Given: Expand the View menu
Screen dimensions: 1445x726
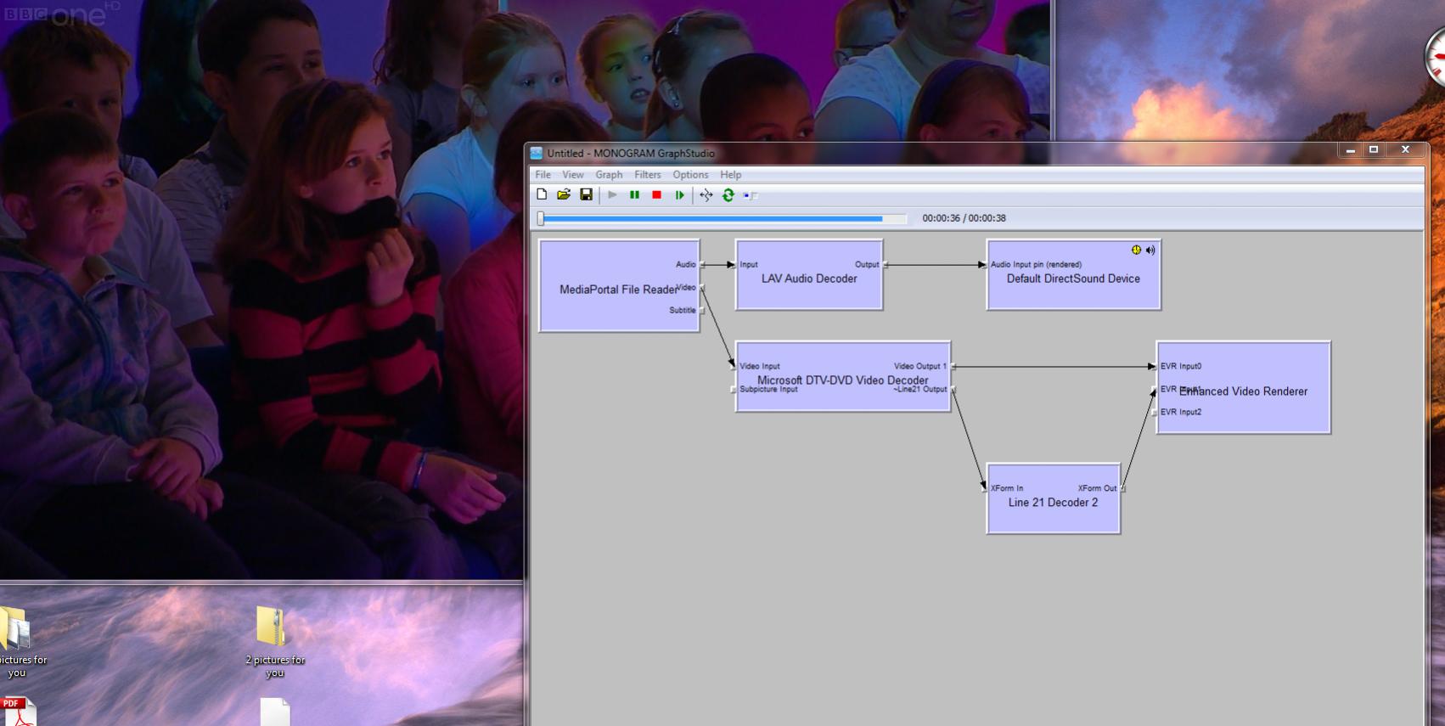Looking at the screenshot, I should pos(573,175).
